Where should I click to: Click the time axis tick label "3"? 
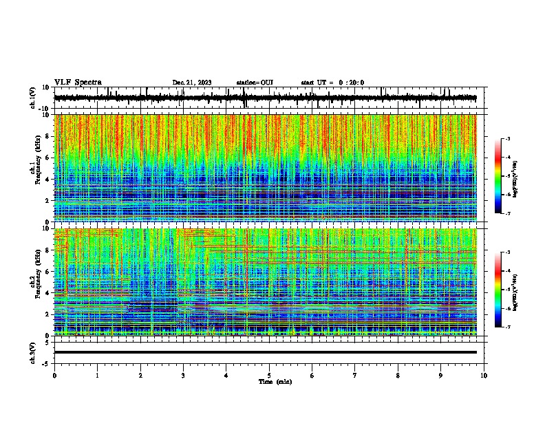click(183, 376)
